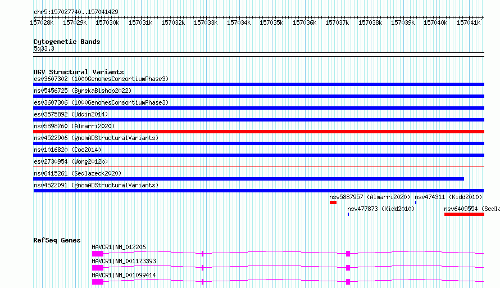Select the esv3607306 (1000GenomesConsortiumPhase3) label
This screenshot has width=500, height=288.
coord(101,102)
